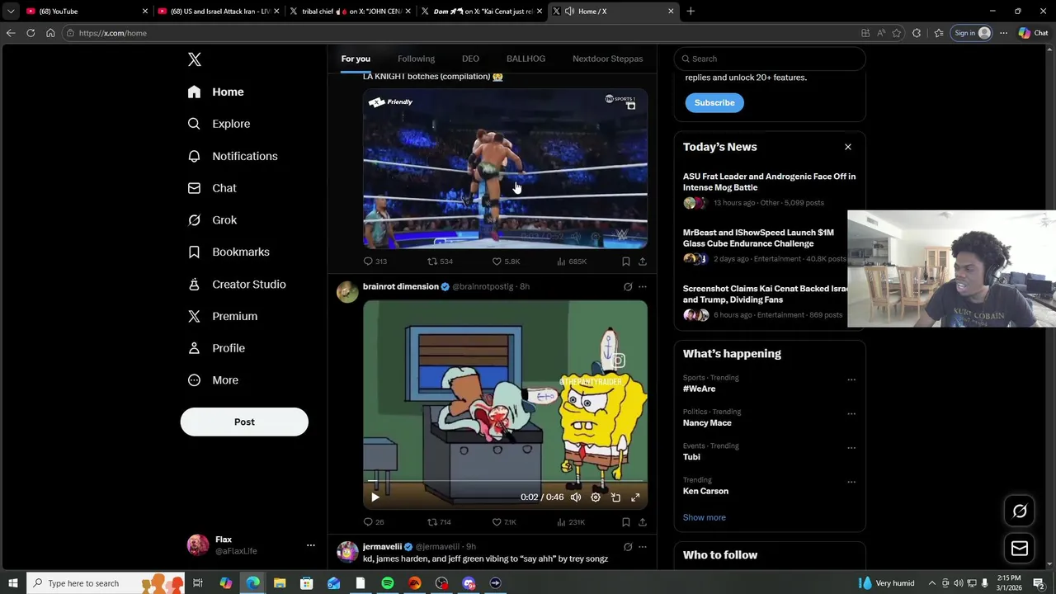Image resolution: width=1056 pixels, height=594 pixels.
Task: Open Premium page
Action: 223,316
